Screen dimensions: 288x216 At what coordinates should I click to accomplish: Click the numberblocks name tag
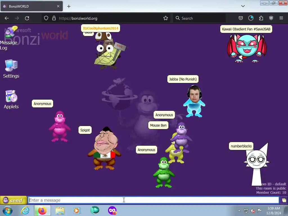click(x=241, y=146)
